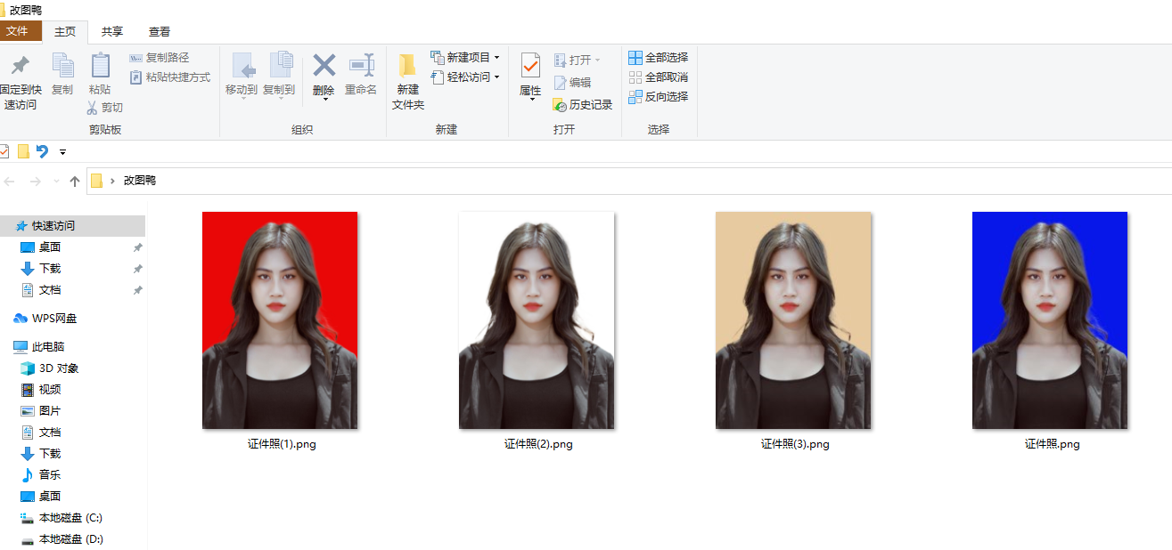Screen dimensions: 1172x550
Task: Switch to the 查看 ribbon tab
Action: click(159, 31)
